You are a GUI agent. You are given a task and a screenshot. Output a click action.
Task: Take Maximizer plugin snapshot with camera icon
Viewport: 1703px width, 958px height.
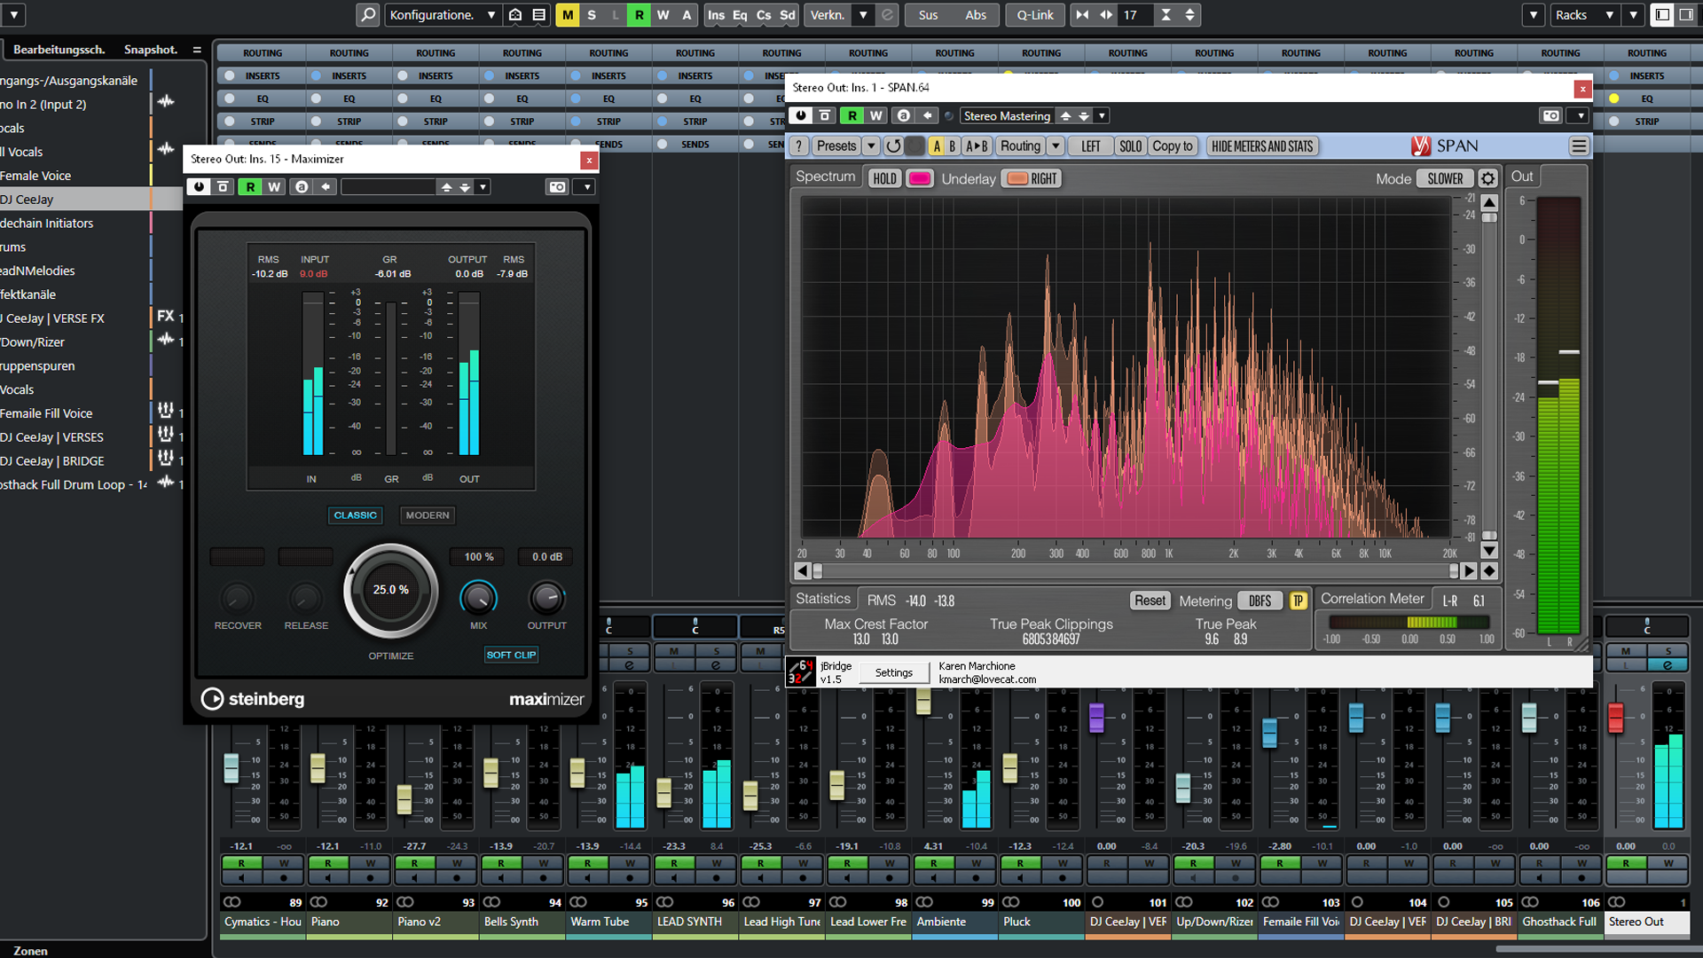(557, 187)
